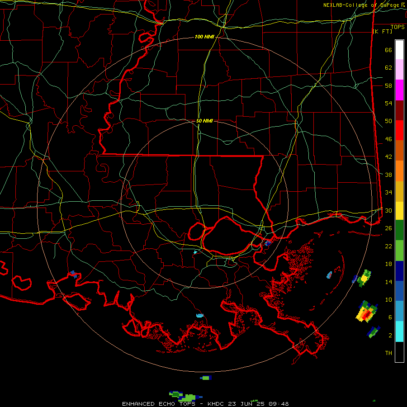The height and width of the screenshot is (407, 407).
Task: Click the bright red legend color band
Action: click(399, 130)
